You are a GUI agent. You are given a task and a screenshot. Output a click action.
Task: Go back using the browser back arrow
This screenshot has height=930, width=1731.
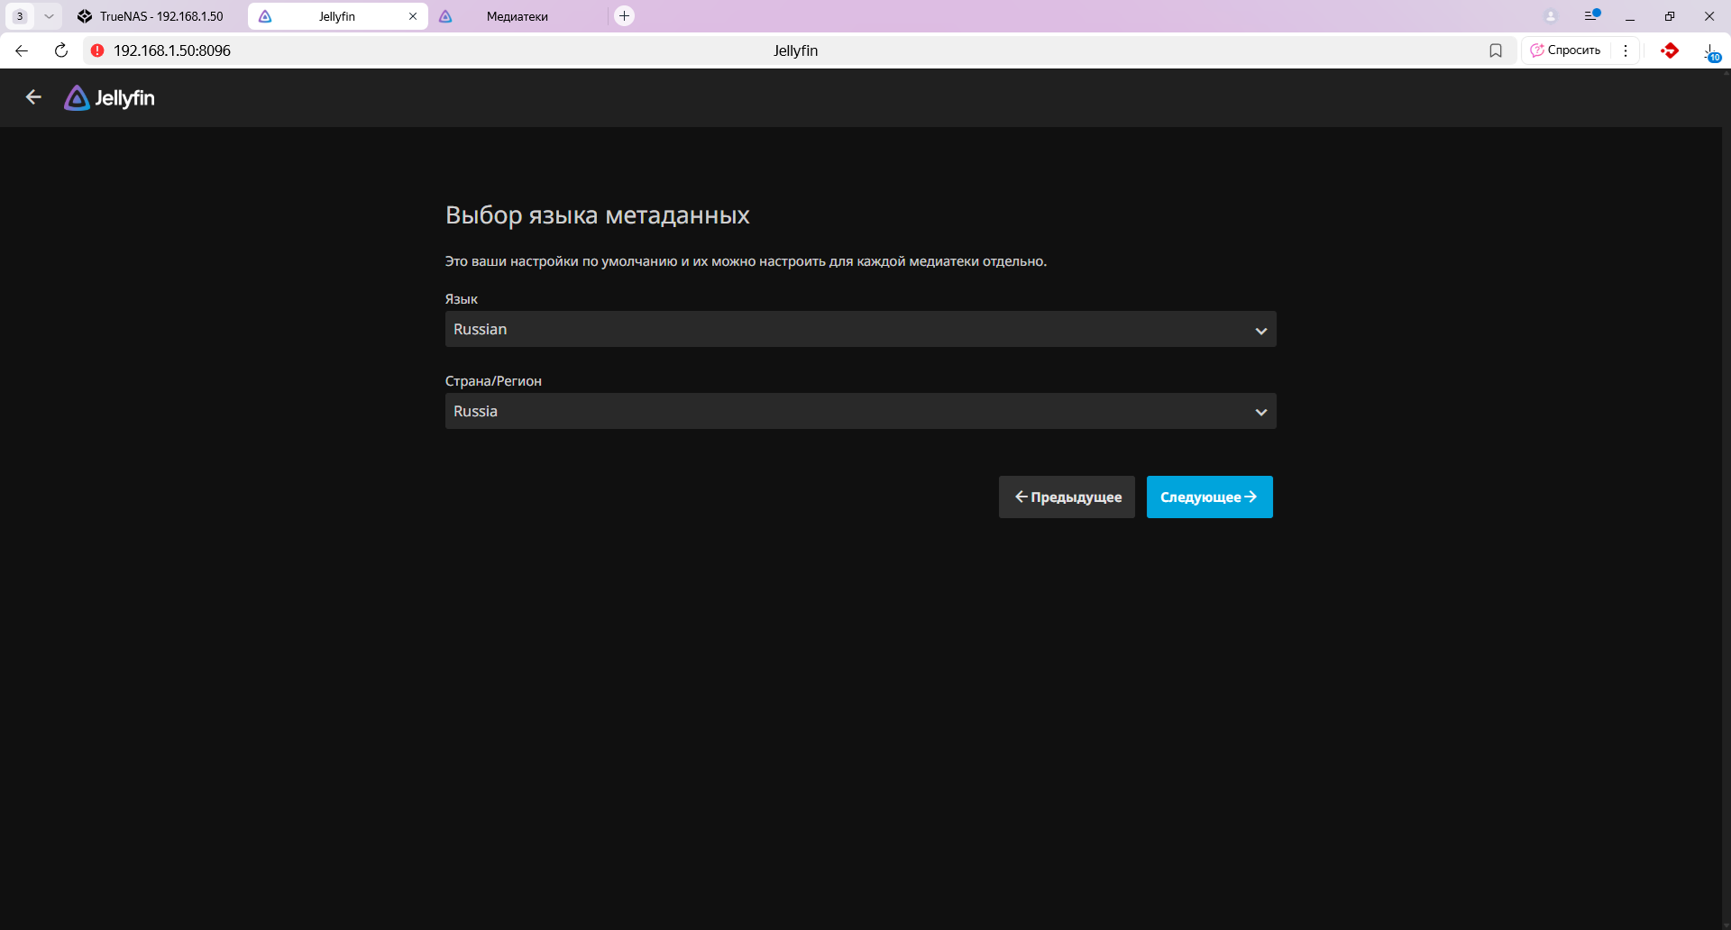click(22, 50)
